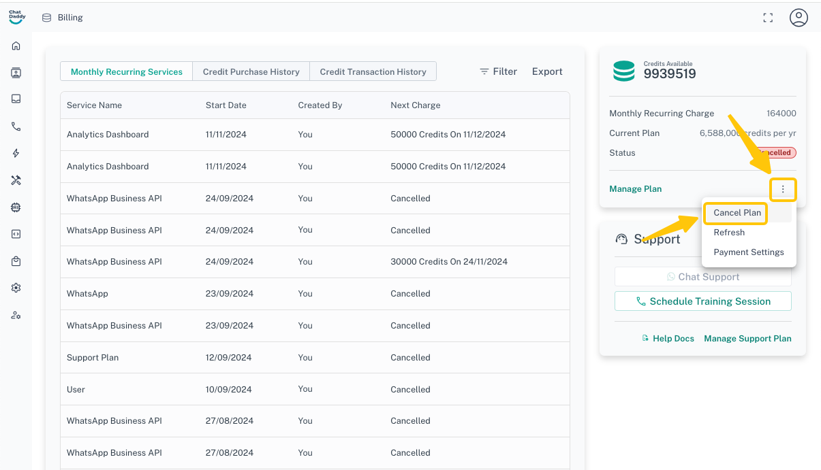
Task: Switch to Credit Transaction History tab
Action: (373, 71)
